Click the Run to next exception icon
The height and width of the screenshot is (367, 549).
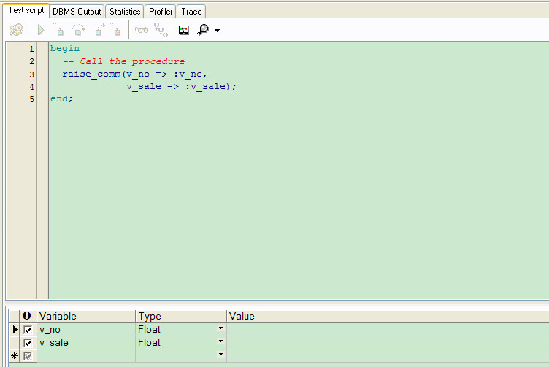(x=116, y=30)
